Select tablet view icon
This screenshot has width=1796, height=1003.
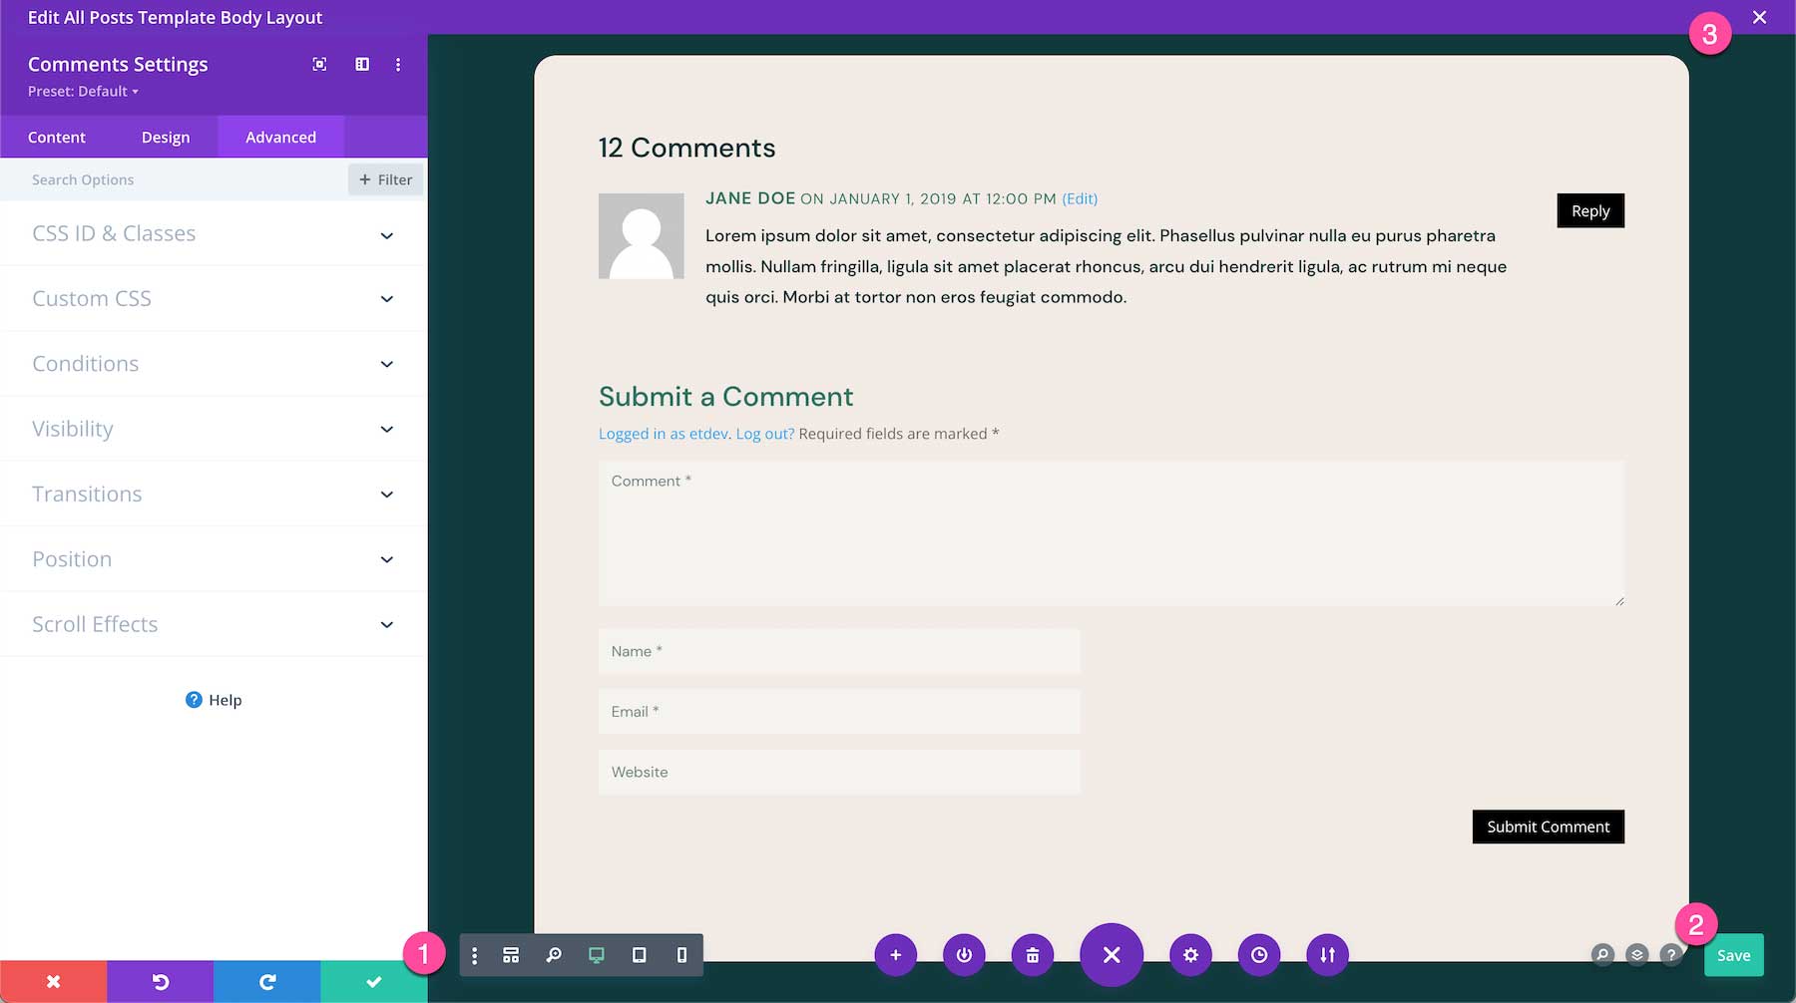640,955
